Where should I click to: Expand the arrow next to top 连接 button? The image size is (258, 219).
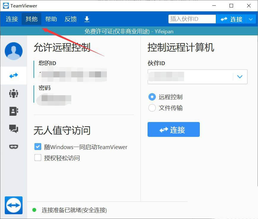251,19
